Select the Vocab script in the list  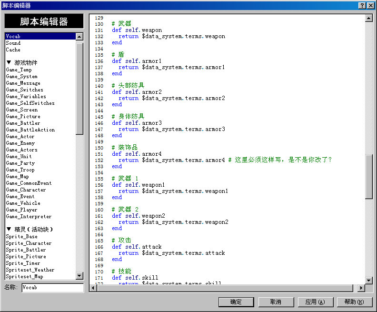pos(40,36)
